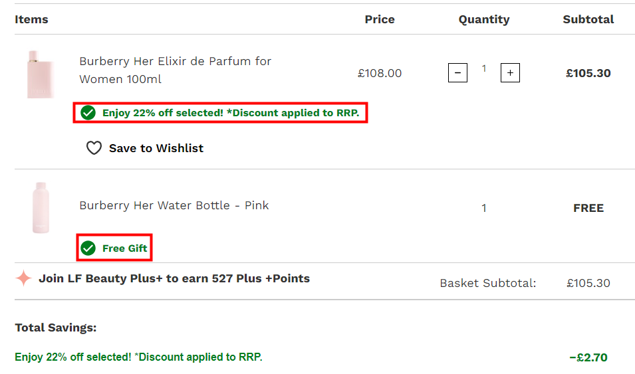Click the Save to Wishlist text
Screen dimensions: 635x374
[x=156, y=148]
